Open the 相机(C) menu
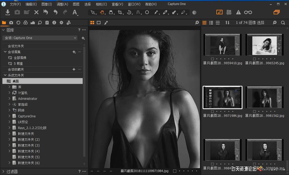This screenshot has width=289, height=175. pyautogui.click(x=101, y=4)
